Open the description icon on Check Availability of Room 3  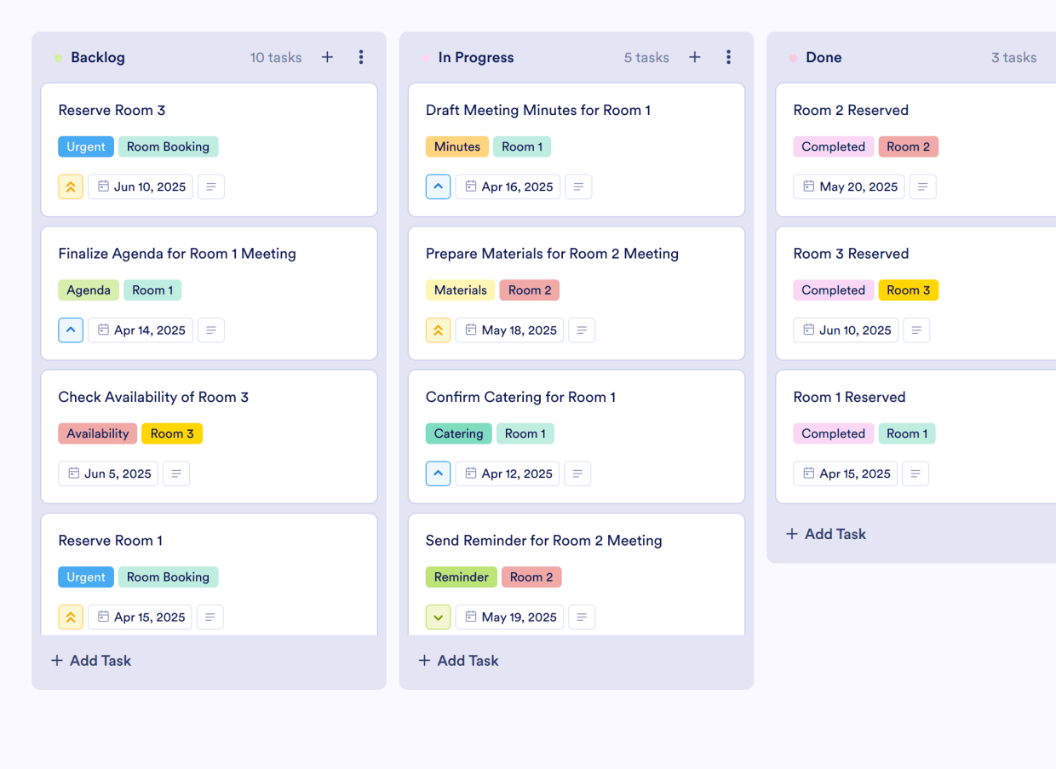(176, 473)
